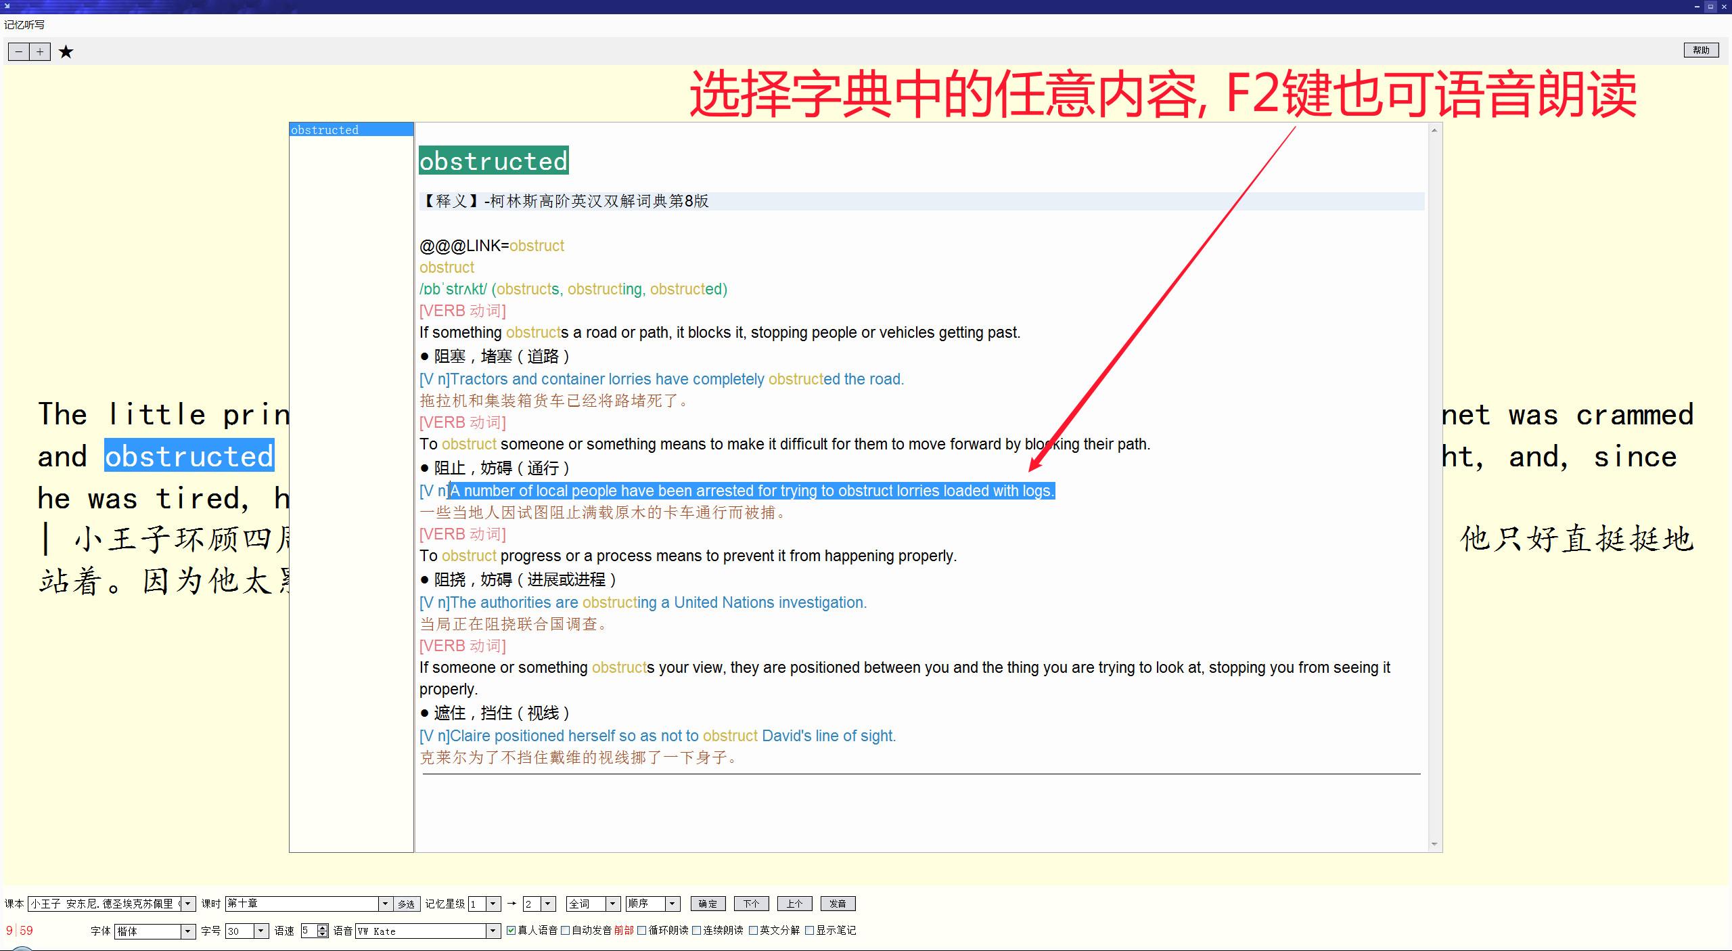This screenshot has width=1732, height=951.
Task: Click the star favorite icon
Action: click(x=66, y=52)
